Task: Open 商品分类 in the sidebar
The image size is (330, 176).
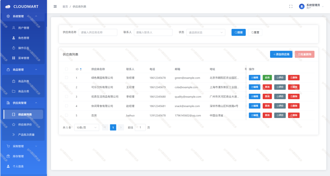Action: point(23,91)
